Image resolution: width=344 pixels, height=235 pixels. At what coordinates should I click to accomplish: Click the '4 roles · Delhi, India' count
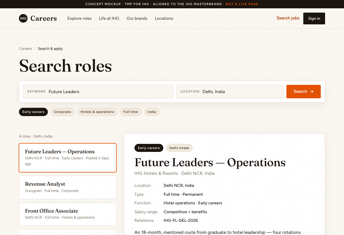tap(36, 136)
